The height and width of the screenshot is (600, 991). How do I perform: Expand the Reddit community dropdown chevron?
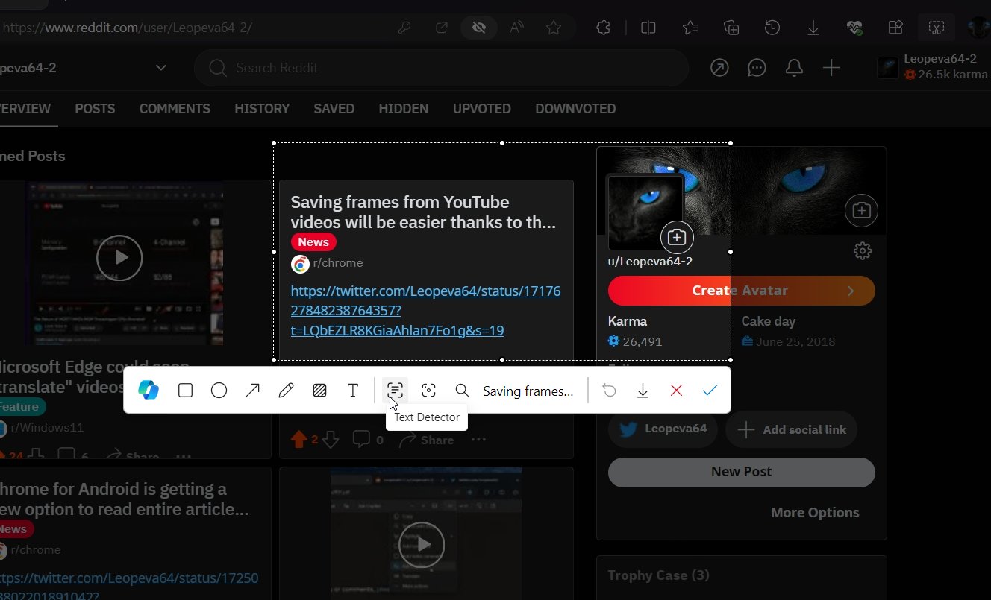tap(160, 68)
